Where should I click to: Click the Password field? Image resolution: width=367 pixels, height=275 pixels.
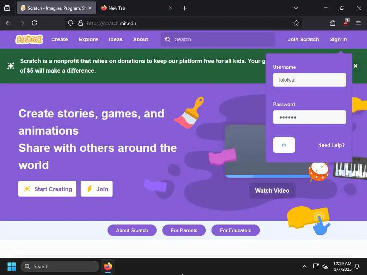[309, 117]
